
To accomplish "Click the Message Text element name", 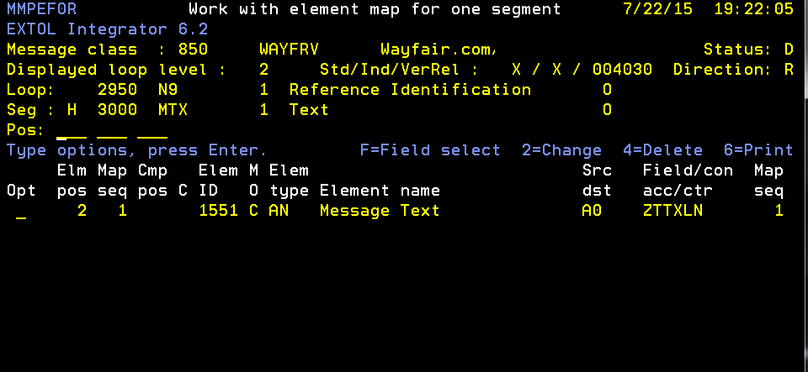I will 380,211.
